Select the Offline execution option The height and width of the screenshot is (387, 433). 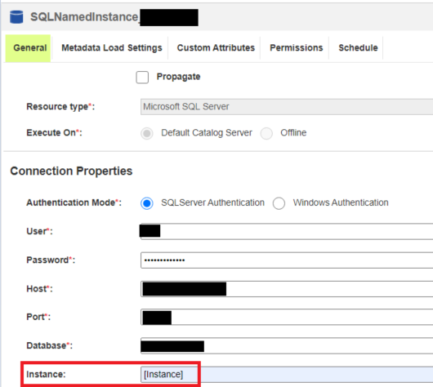point(266,133)
